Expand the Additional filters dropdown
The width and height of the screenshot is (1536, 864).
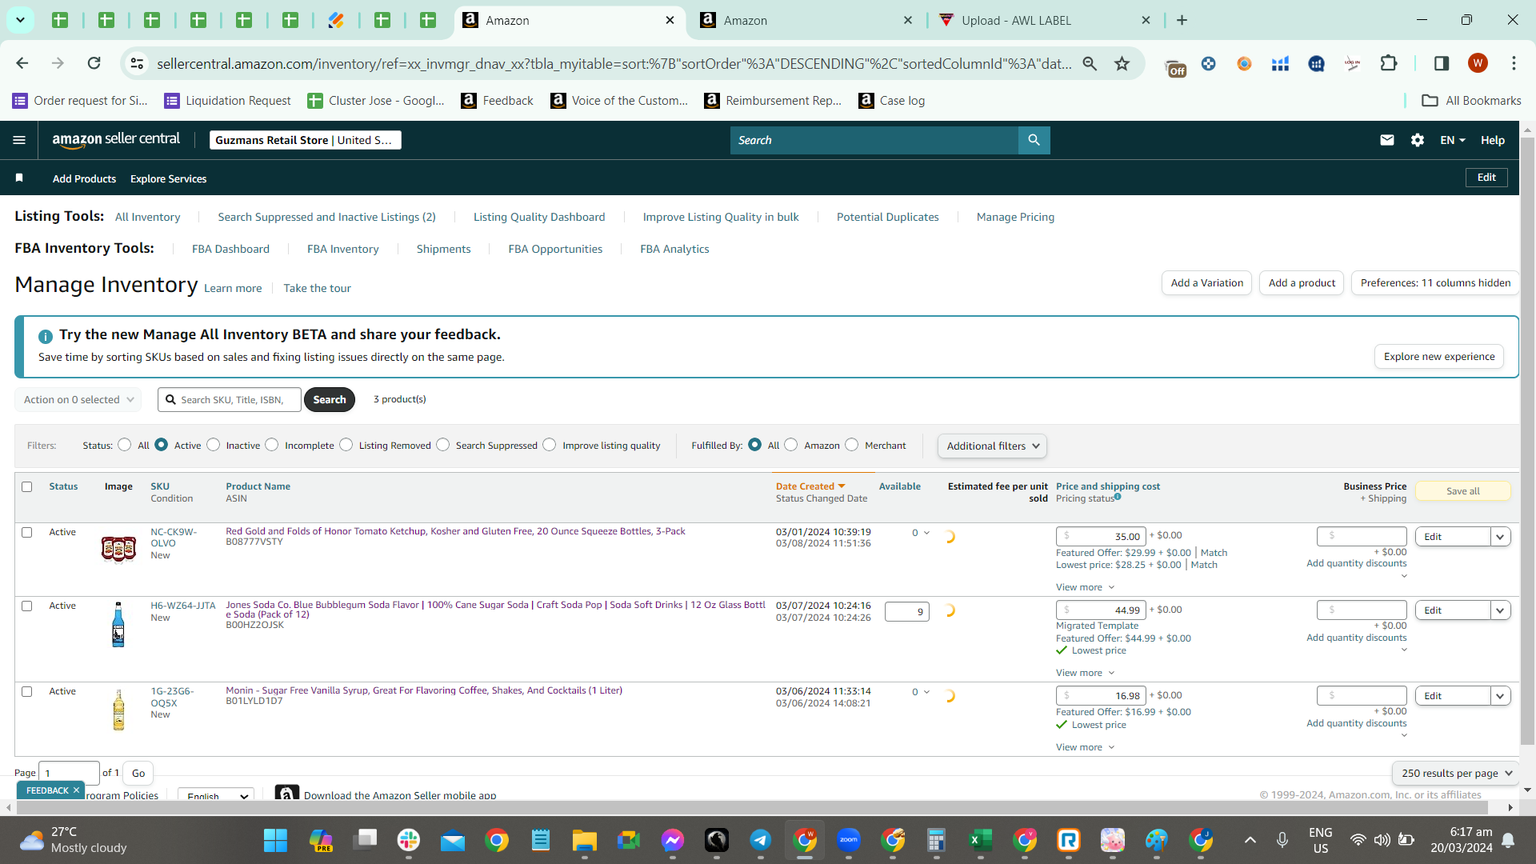click(992, 446)
